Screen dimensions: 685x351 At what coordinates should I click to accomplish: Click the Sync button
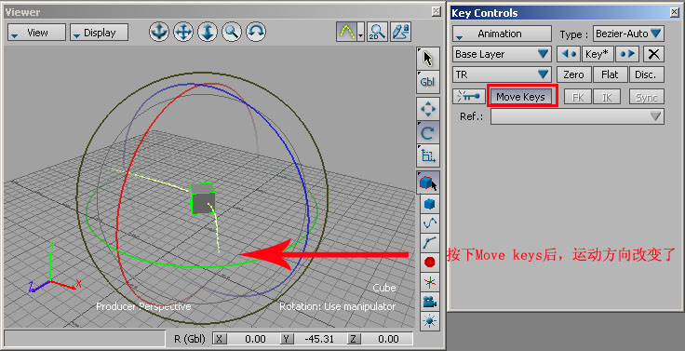point(646,97)
